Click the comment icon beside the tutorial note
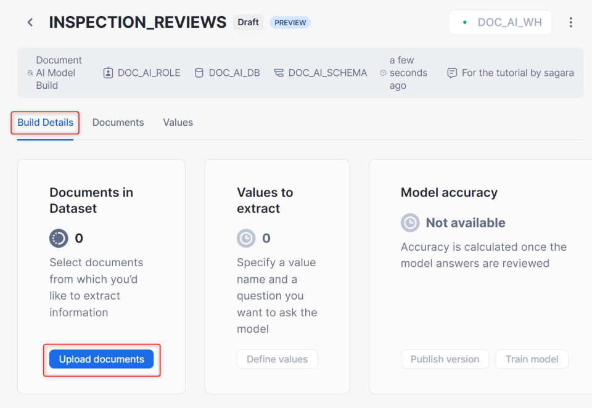Screen dimensions: 592x408 pos(452,73)
